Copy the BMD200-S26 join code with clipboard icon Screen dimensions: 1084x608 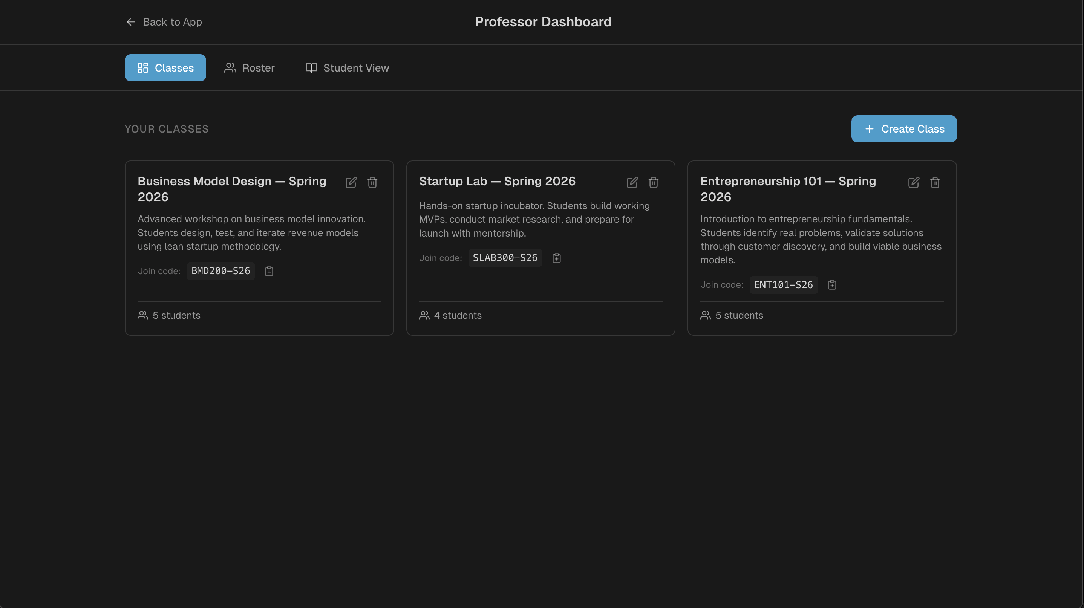(269, 271)
